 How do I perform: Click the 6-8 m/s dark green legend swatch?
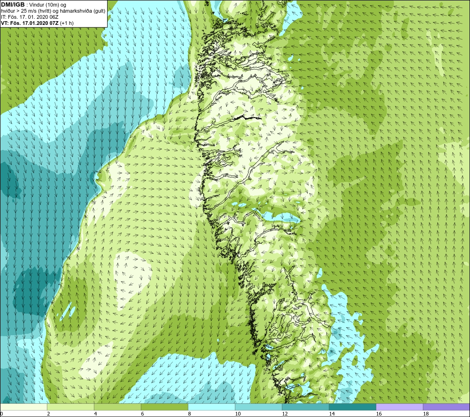(164, 407)
